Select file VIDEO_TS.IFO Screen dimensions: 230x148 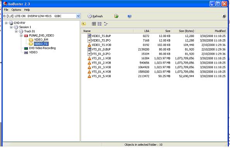tap(101, 40)
